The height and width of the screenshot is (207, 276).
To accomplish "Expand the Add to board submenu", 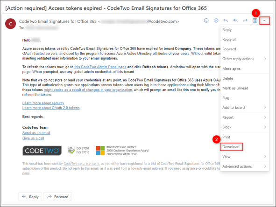I will coord(244,107).
